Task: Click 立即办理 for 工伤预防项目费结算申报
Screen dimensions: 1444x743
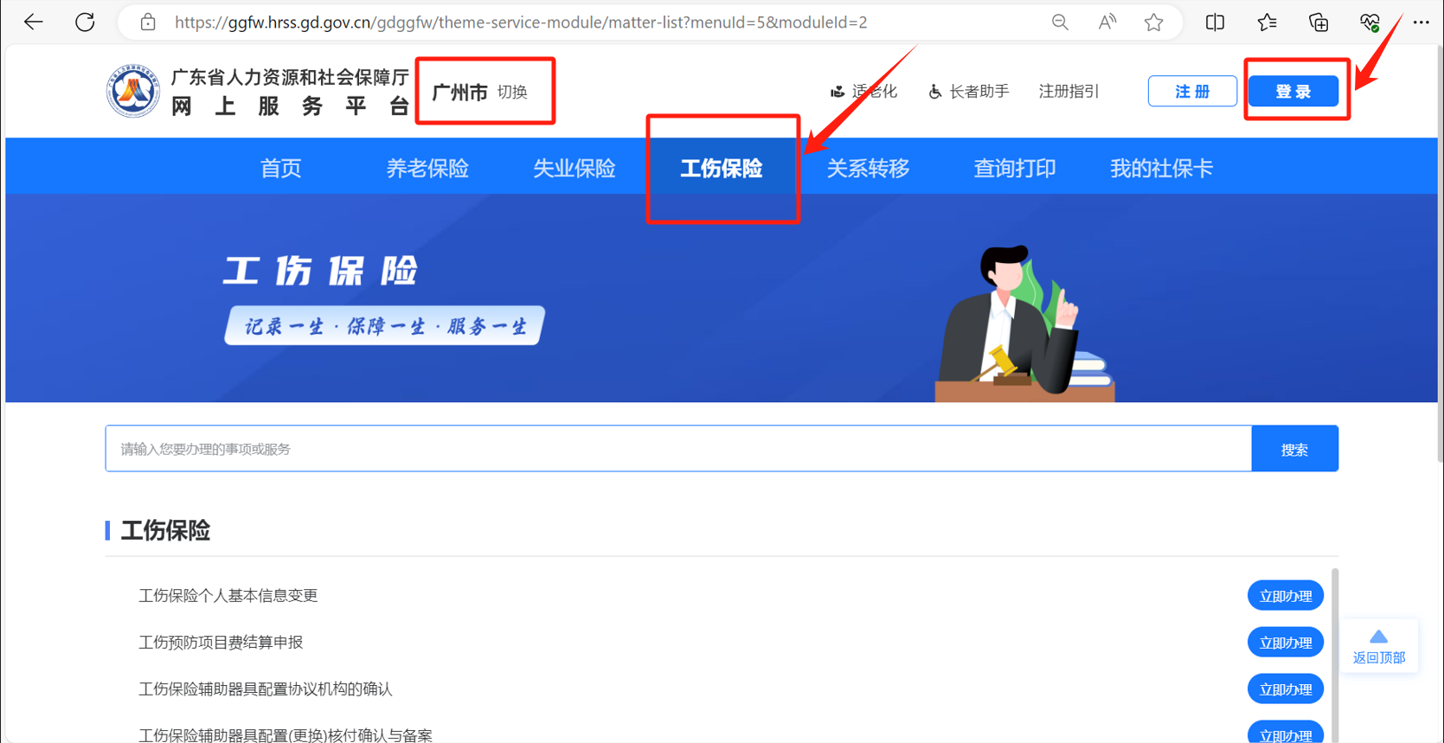Action: pos(1286,643)
